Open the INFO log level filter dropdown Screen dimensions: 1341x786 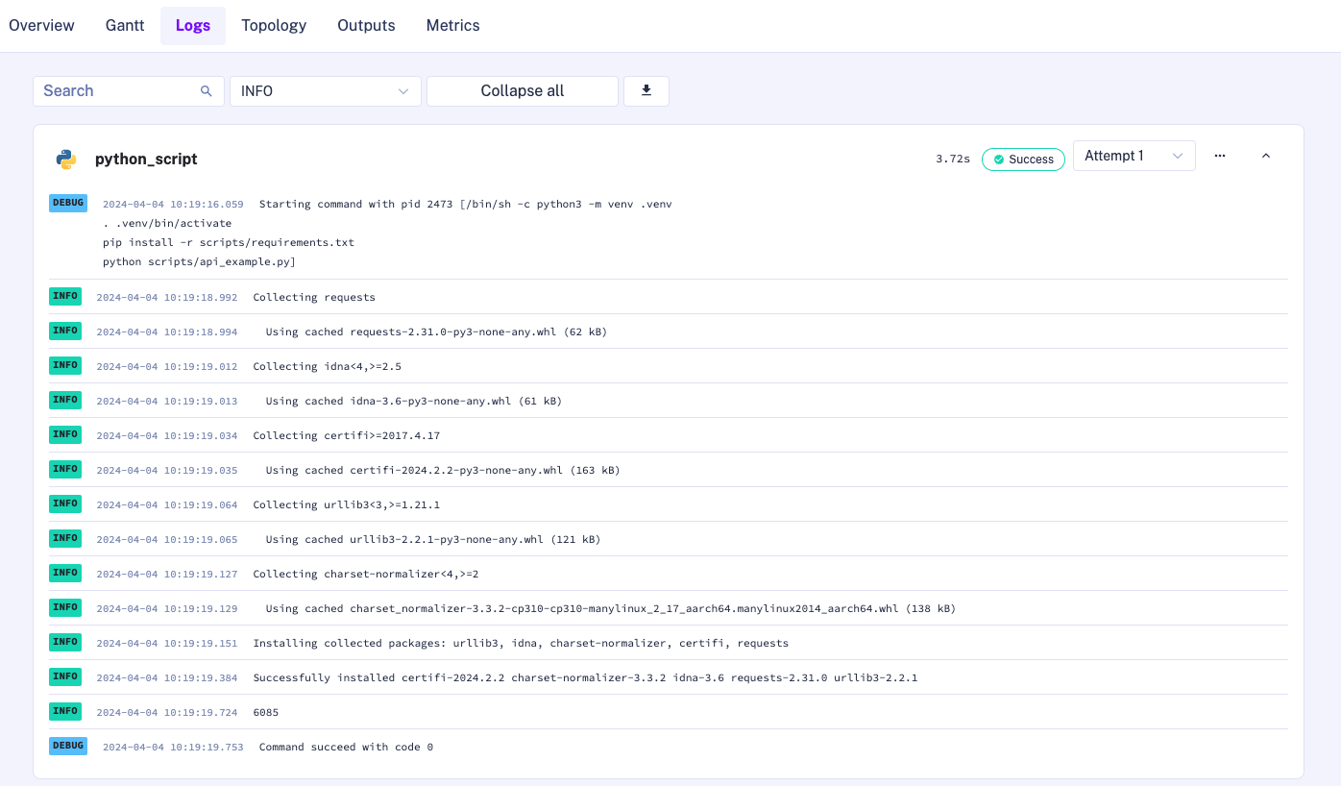(x=325, y=90)
